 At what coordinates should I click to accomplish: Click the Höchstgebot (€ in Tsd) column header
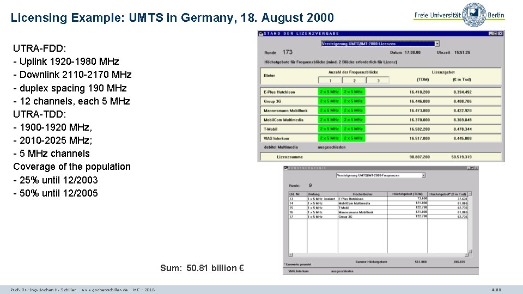point(448,194)
